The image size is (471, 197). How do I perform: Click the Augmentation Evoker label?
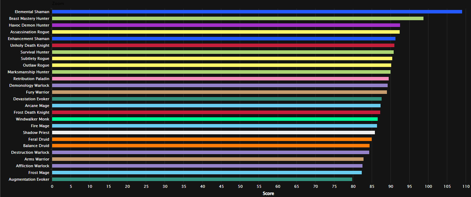pos(29,179)
